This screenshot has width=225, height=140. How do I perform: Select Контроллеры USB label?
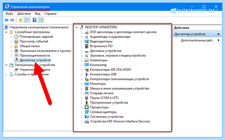[x=103, y=74]
